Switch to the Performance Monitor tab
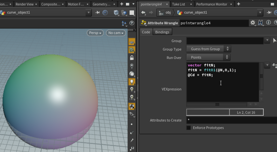The image size is (277, 152). pos(212,4)
